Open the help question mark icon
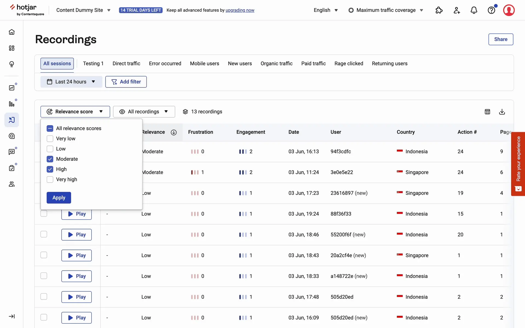The image size is (525, 328). pyautogui.click(x=491, y=10)
